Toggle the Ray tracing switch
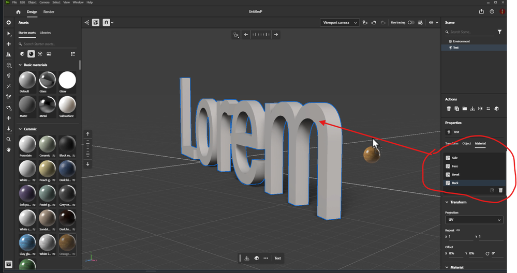Image resolution: width=517 pixels, height=273 pixels. (x=411, y=23)
